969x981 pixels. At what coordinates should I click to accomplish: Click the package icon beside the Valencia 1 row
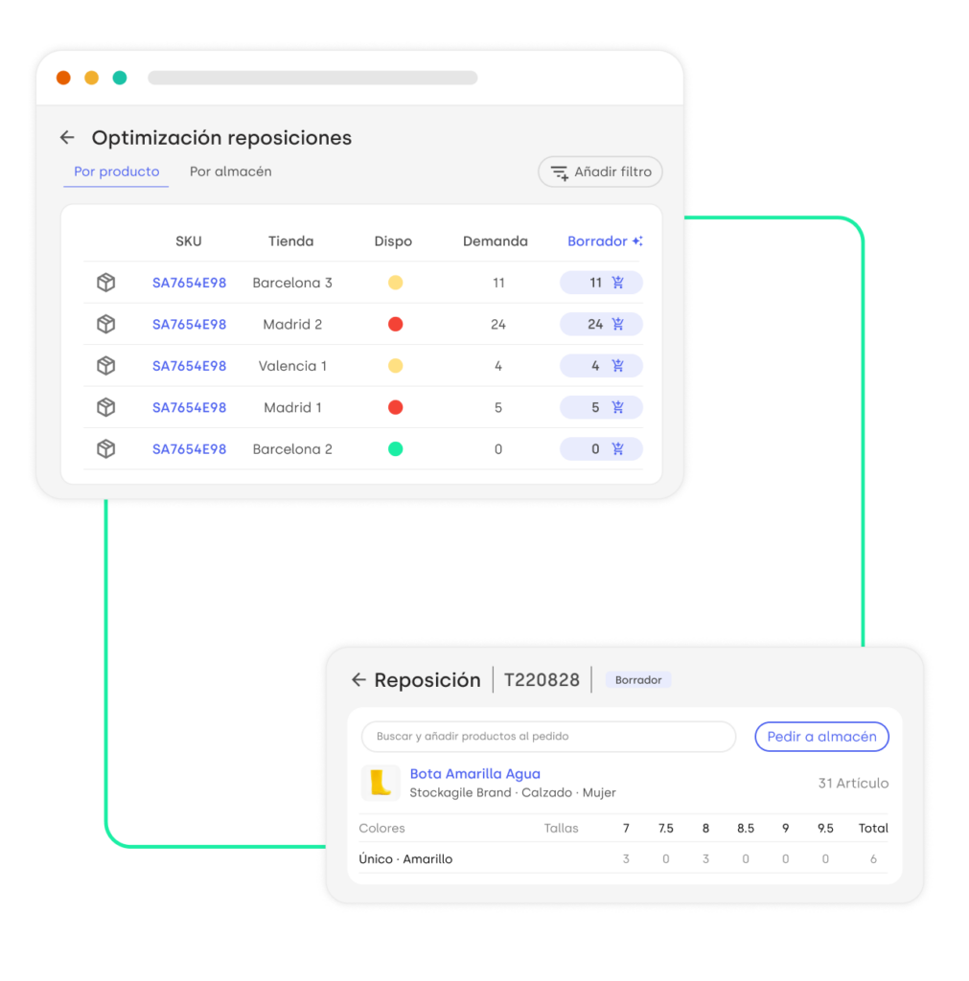coord(105,365)
